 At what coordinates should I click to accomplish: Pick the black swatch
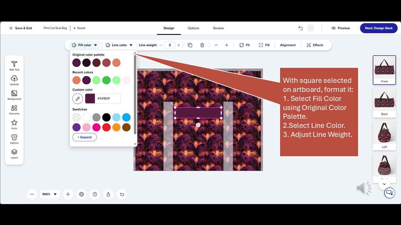click(107, 117)
